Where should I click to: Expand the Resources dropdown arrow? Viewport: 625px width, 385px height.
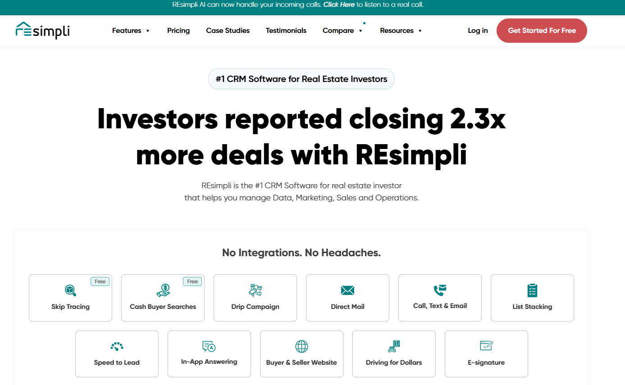click(420, 31)
